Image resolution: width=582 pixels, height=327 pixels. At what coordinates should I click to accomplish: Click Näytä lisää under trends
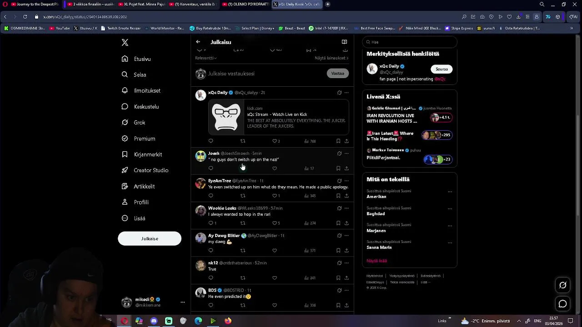coord(376,261)
